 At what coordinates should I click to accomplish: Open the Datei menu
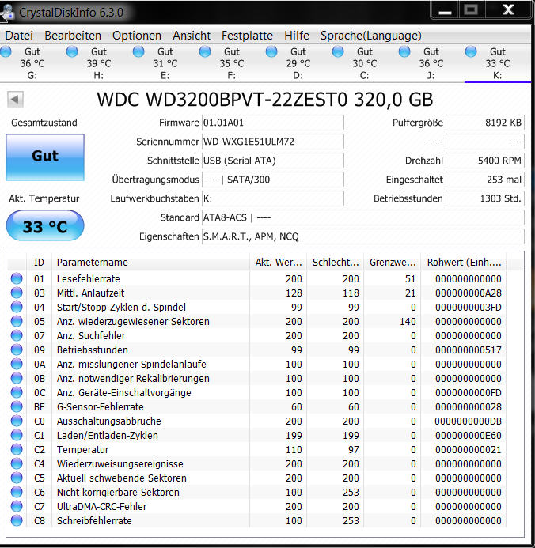click(x=19, y=36)
